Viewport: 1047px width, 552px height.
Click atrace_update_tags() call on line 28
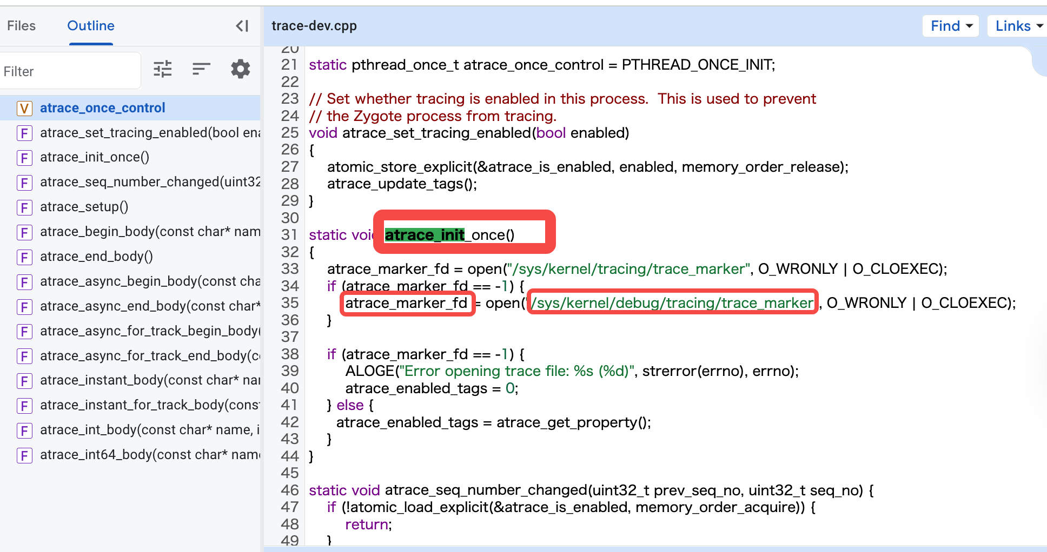coord(402,184)
